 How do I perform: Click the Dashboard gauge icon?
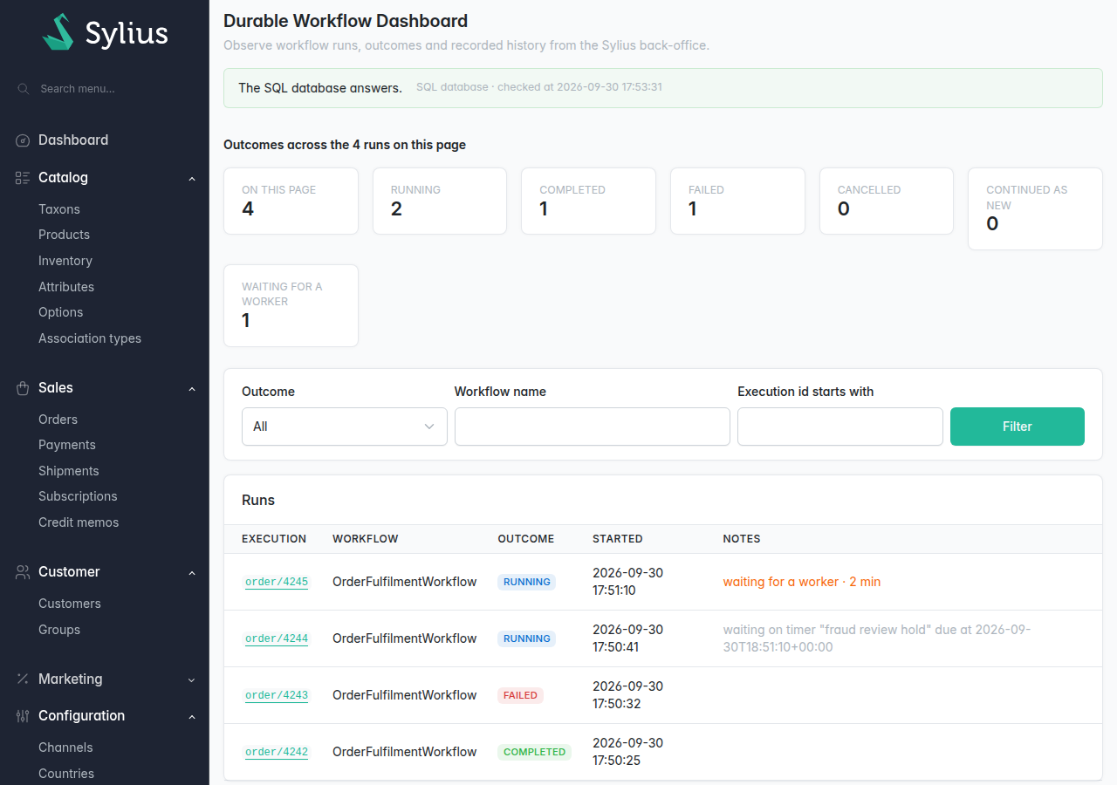pyautogui.click(x=24, y=140)
